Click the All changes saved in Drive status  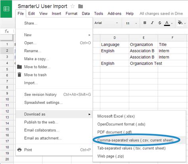[161, 13]
